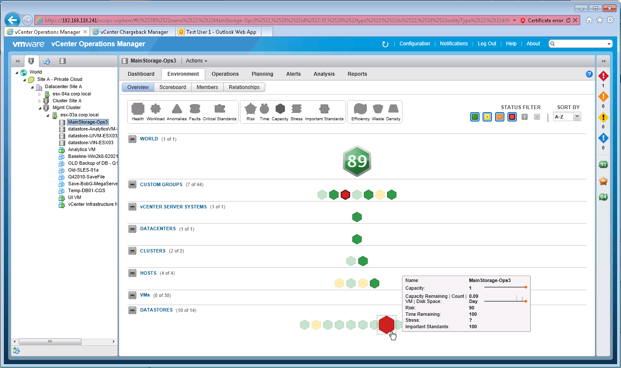The height and width of the screenshot is (368, 621).
Task: Toggle the orange status filter
Action: [x=500, y=117]
